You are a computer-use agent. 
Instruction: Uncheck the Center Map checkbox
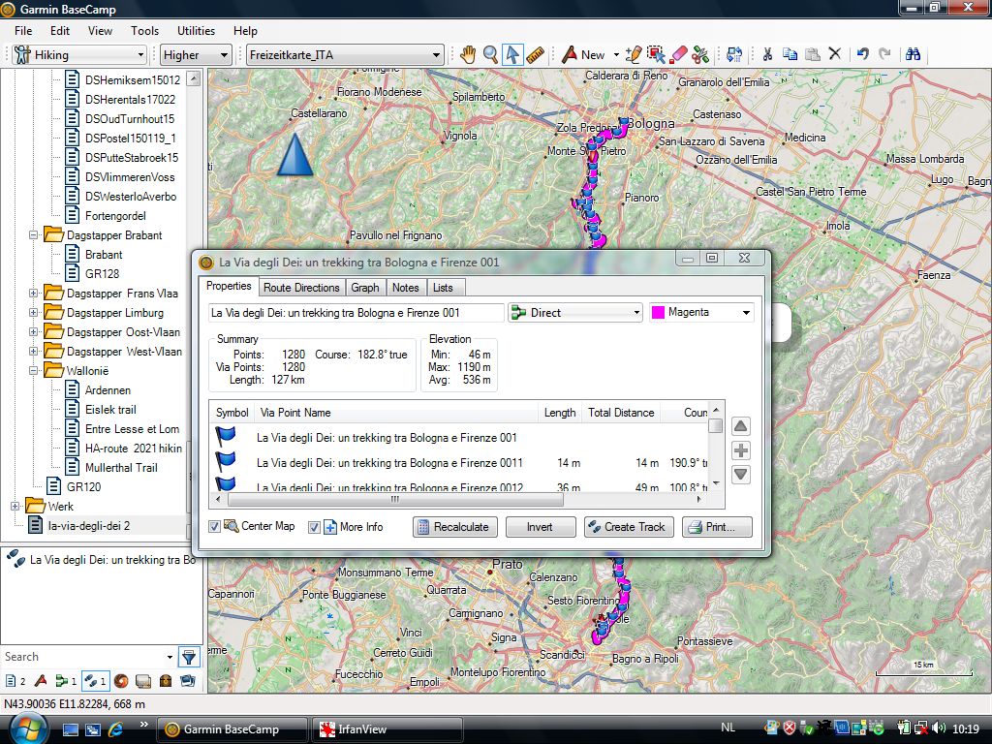pos(215,527)
